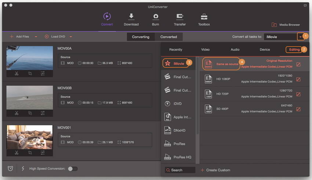Open effects settings for MOV00B

(x=43, y=113)
